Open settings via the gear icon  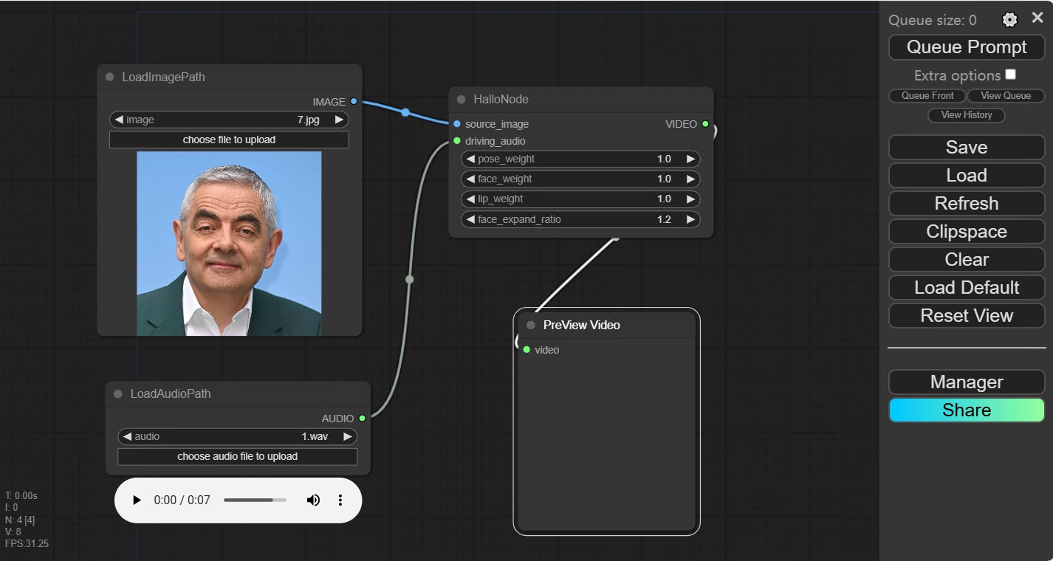[x=1009, y=20]
